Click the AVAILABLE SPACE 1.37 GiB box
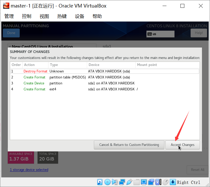 pos(21,157)
